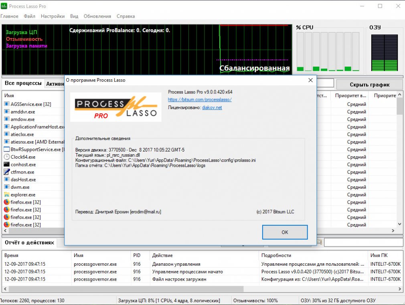Close the О программе Process Lasso dialog
This screenshot has width=405, height=305.
pos(310,80)
